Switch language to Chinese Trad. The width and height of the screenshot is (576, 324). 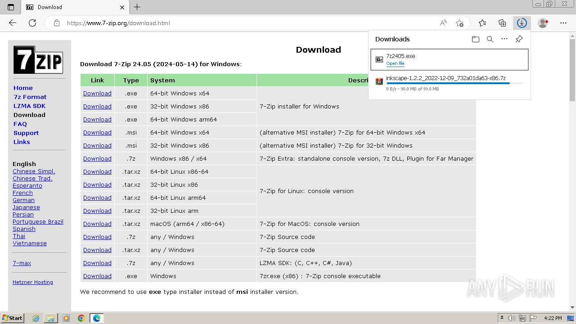coord(32,178)
